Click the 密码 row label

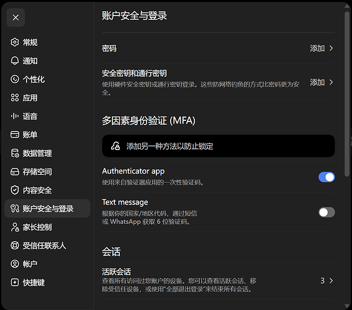tap(109, 48)
